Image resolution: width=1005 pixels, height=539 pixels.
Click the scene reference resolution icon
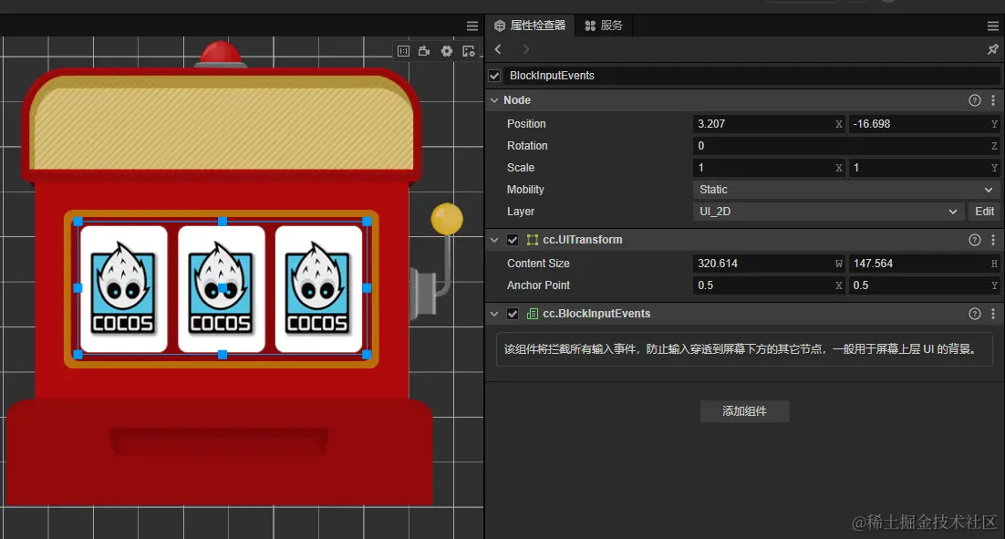(x=403, y=51)
